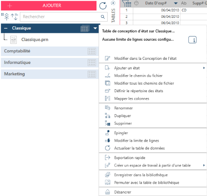Choose Renommer in the context menu

point(153,108)
